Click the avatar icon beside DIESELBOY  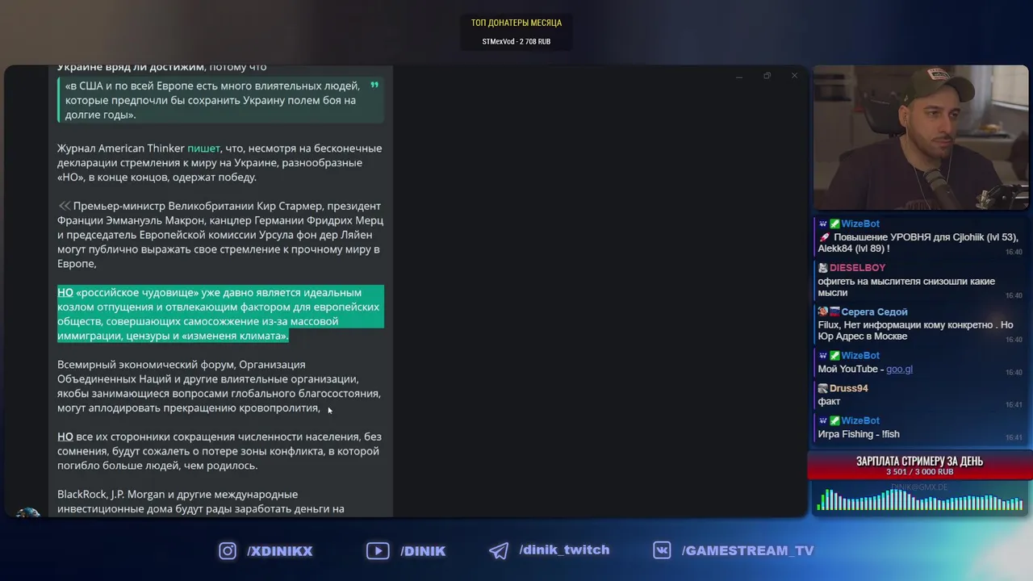pyautogui.click(x=822, y=268)
